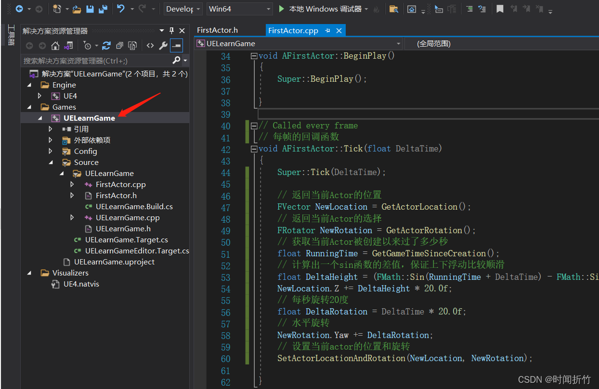Open the 工具箱 toolbox side tab

tap(11, 35)
